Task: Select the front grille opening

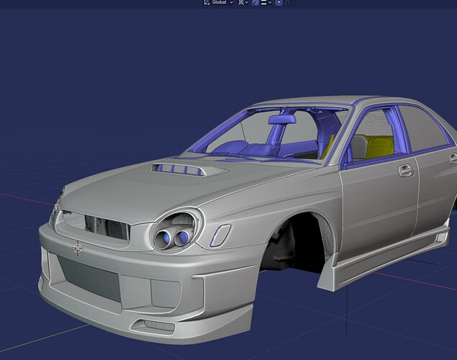Action: pyautogui.click(x=107, y=228)
